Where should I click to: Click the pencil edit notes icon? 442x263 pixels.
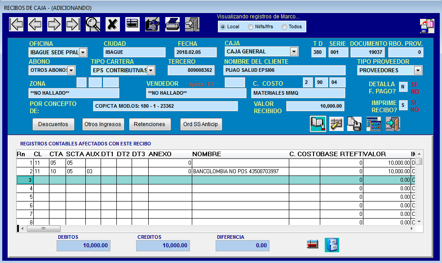336,124
